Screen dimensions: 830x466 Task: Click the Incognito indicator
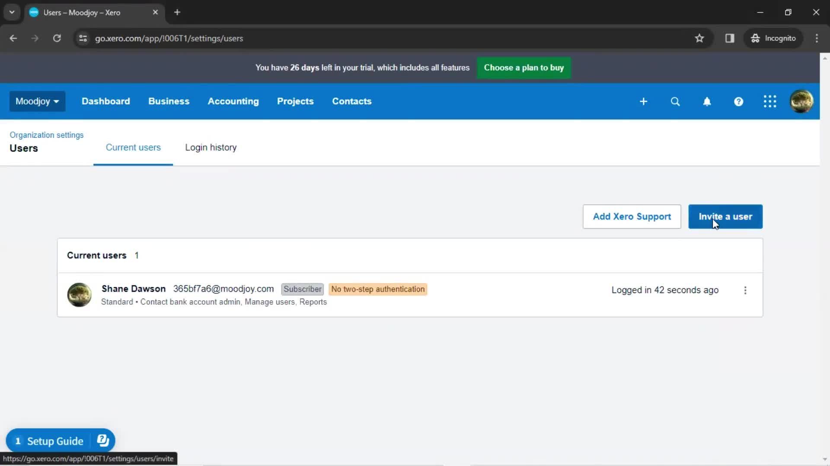click(773, 38)
